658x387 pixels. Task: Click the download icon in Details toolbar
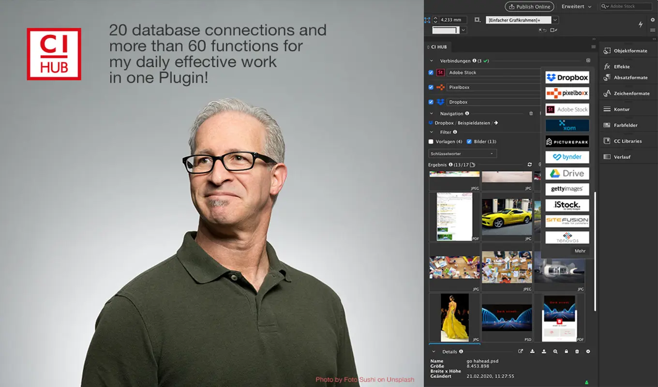[x=532, y=352]
